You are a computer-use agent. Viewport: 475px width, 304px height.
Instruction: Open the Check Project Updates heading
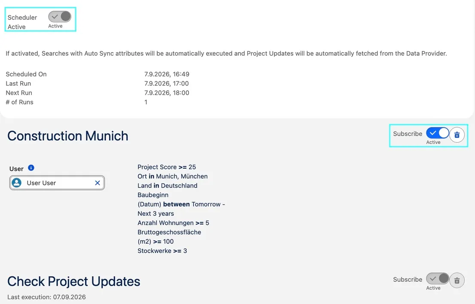(73, 281)
